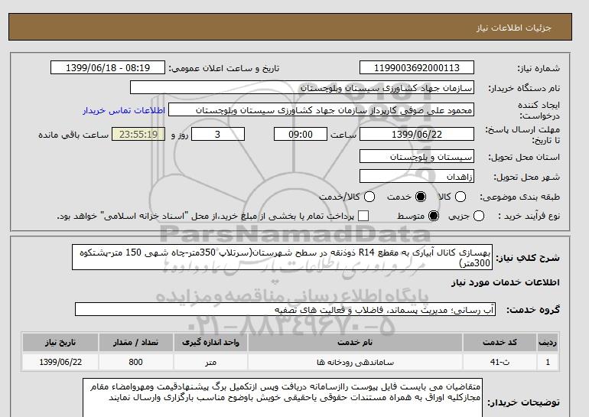Click the general need description text box
The image size is (589, 417).
282,257
